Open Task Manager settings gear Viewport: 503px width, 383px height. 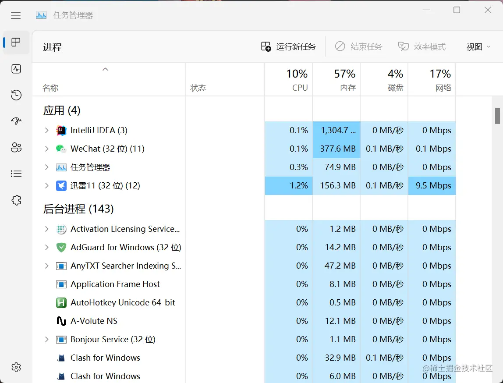tap(16, 367)
